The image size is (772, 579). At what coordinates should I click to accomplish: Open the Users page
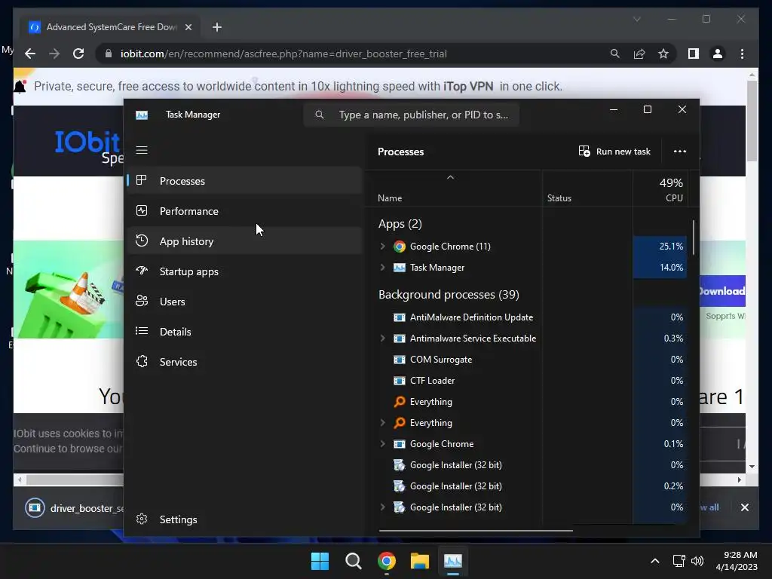pyautogui.click(x=245, y=302)
